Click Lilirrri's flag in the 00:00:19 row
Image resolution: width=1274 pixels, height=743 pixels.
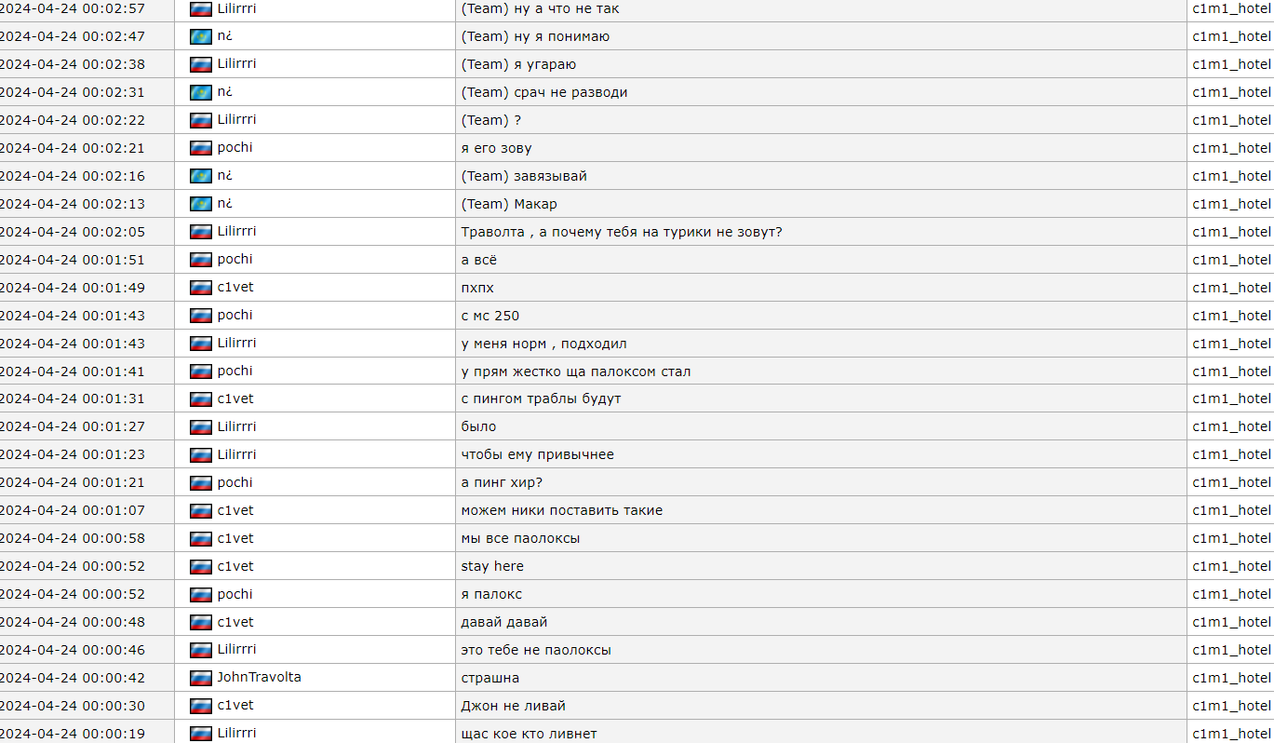pyautogui.click(x=200, y=734)
